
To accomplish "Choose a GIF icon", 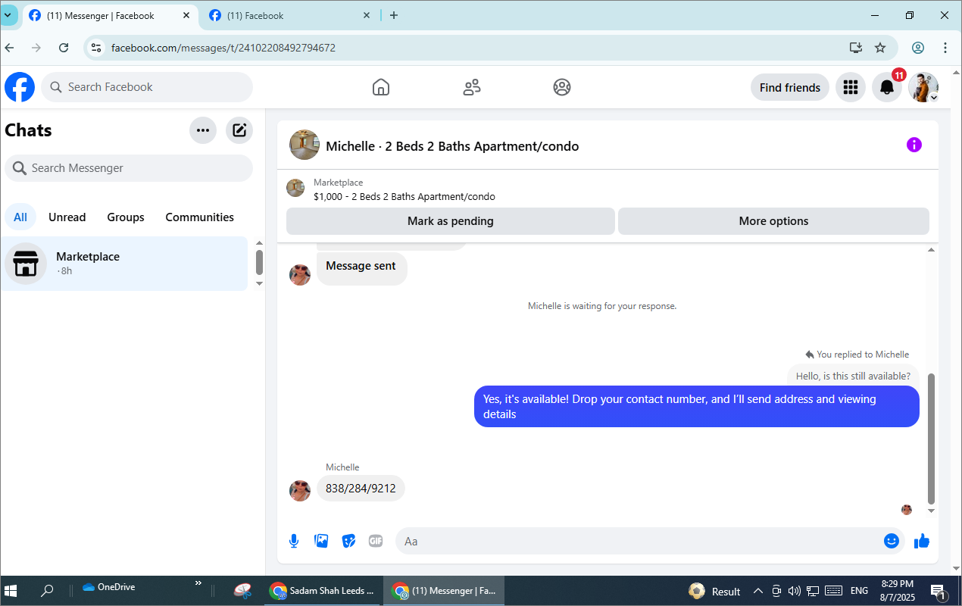I will coord(376,541).
